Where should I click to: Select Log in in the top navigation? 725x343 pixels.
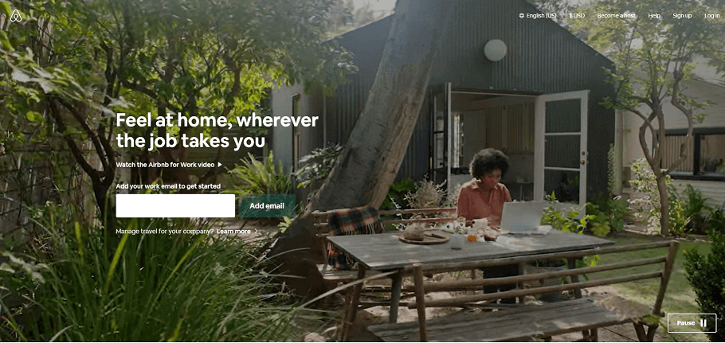[x=711, y=16]
